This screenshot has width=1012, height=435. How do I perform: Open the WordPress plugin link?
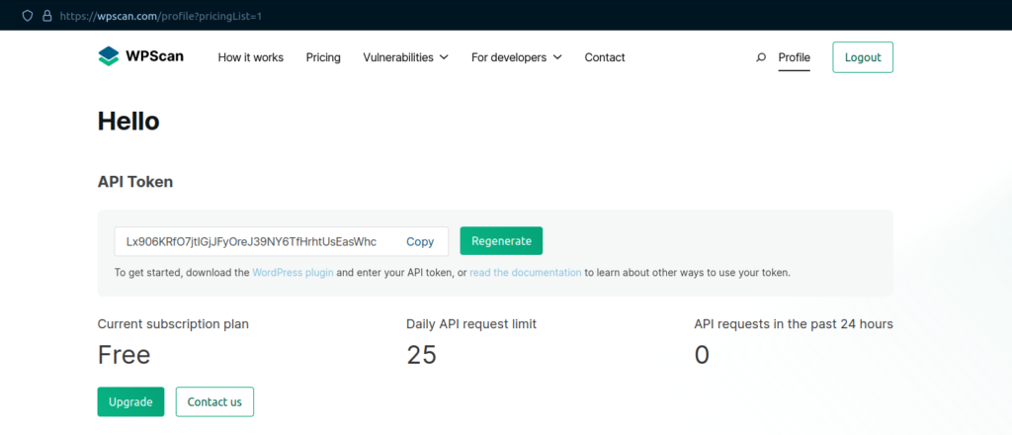coord(293,272)
